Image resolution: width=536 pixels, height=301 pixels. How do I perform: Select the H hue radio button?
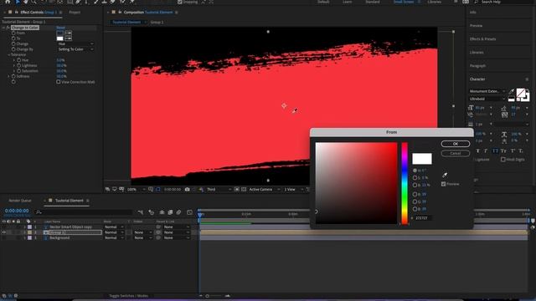pyautogui.click(x=415, y=171)
